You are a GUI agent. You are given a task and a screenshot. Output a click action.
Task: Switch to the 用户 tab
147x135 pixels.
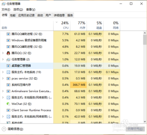(48, 15)
